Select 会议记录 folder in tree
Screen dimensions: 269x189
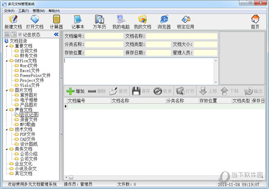[x=29, y=115]
